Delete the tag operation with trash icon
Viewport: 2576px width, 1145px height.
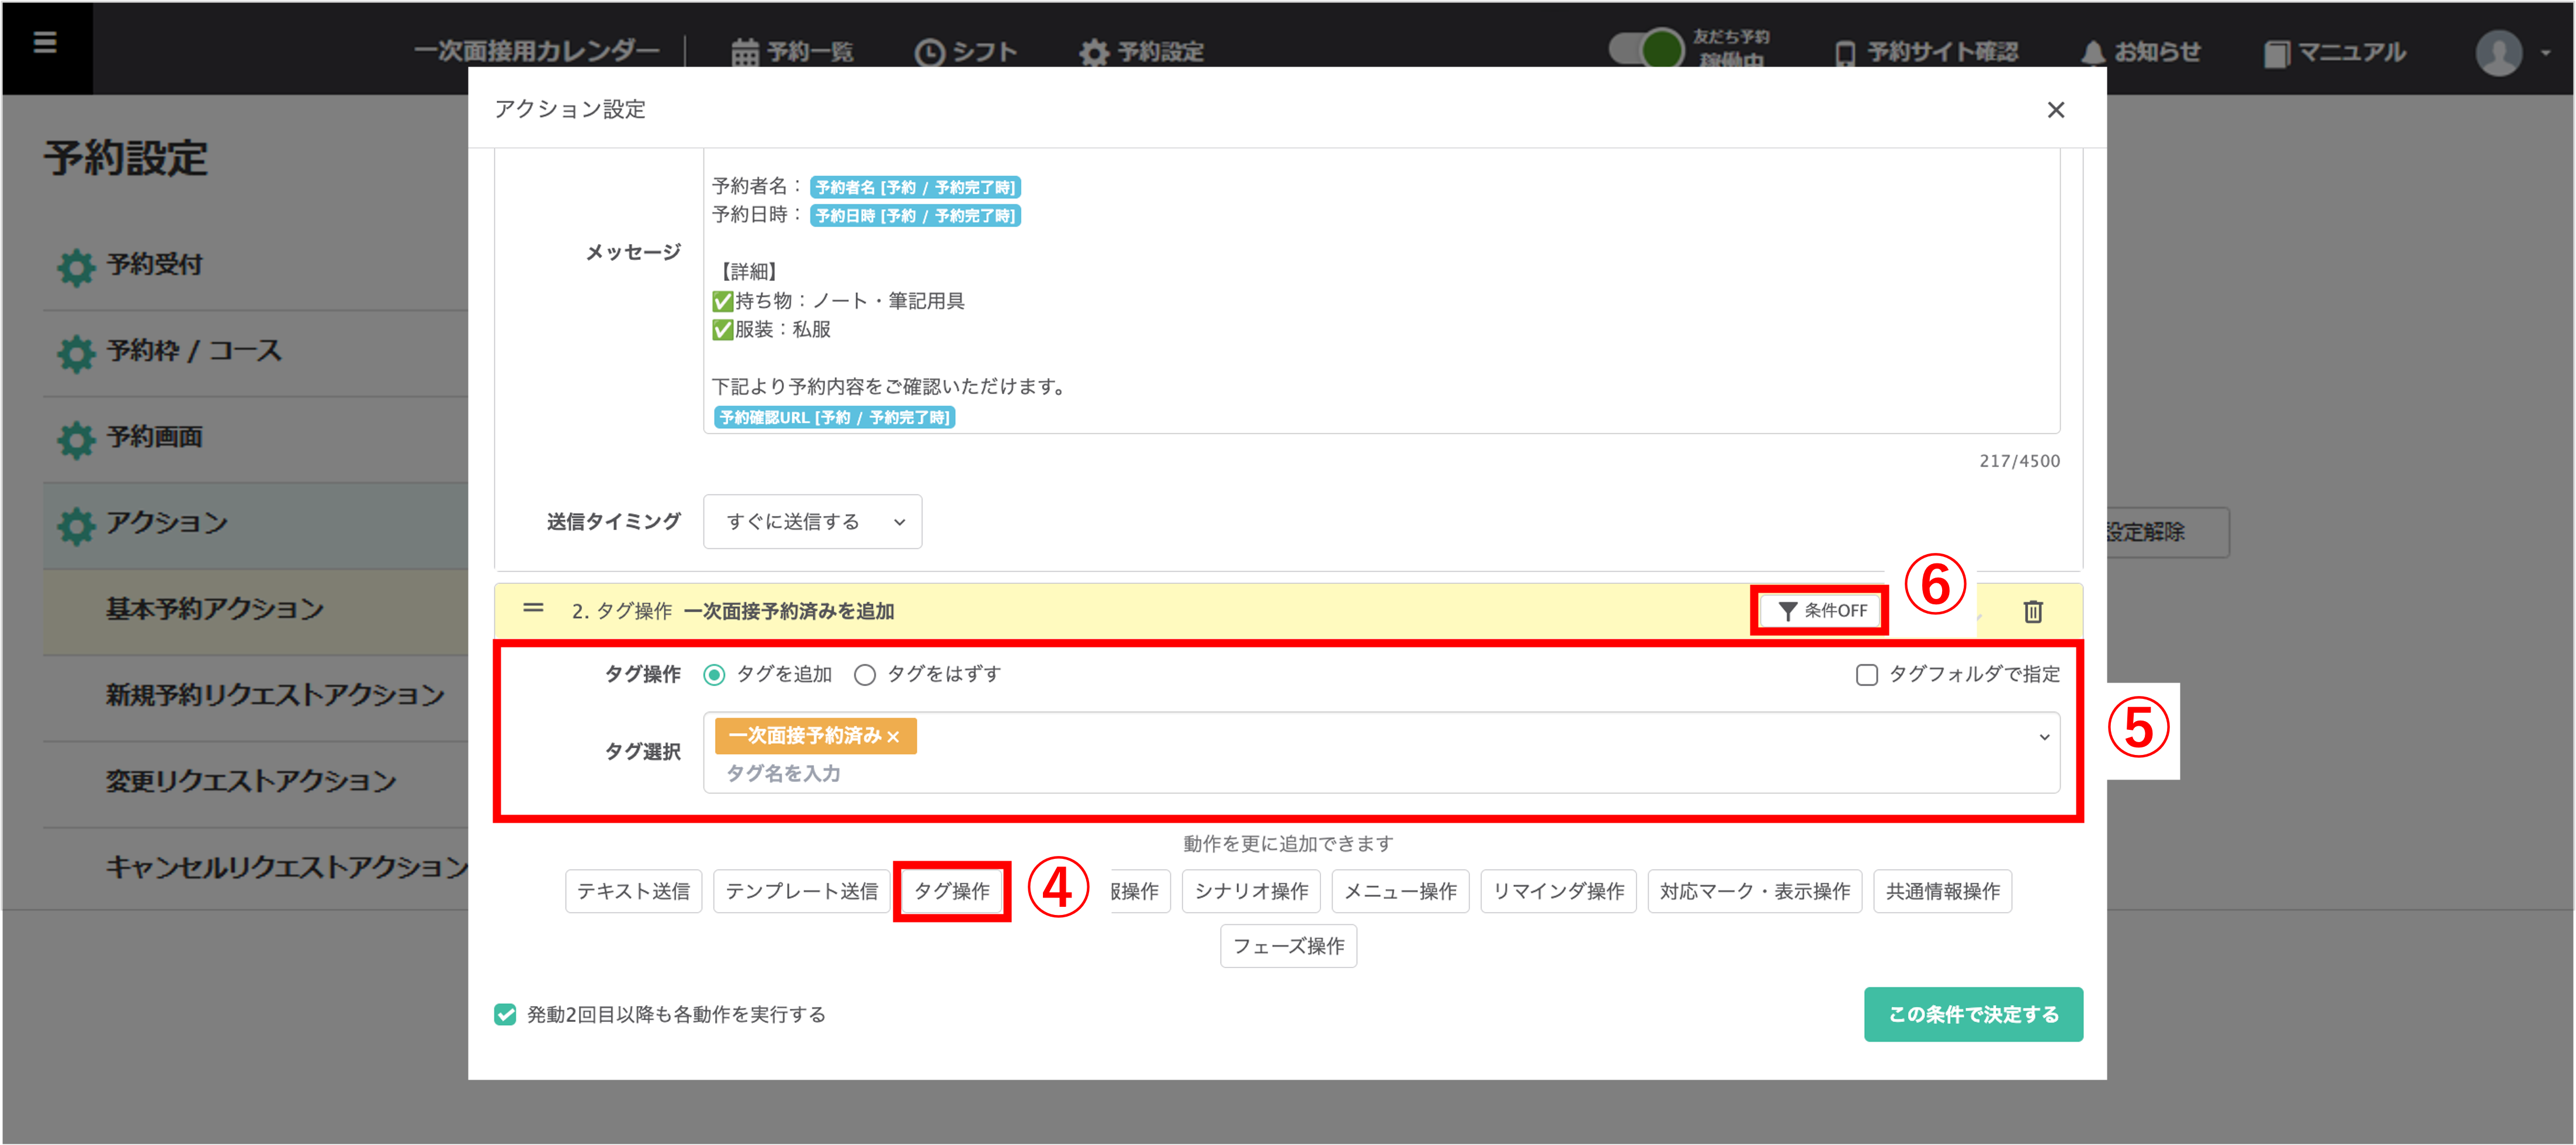2032,611
